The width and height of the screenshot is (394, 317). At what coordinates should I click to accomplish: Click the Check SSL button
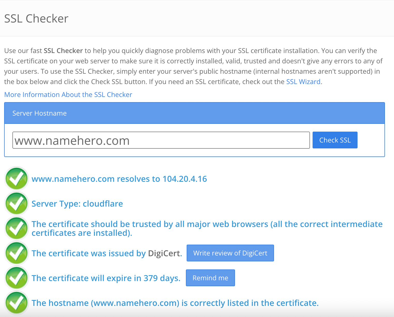pyautogui.click(x=335, y=140)
